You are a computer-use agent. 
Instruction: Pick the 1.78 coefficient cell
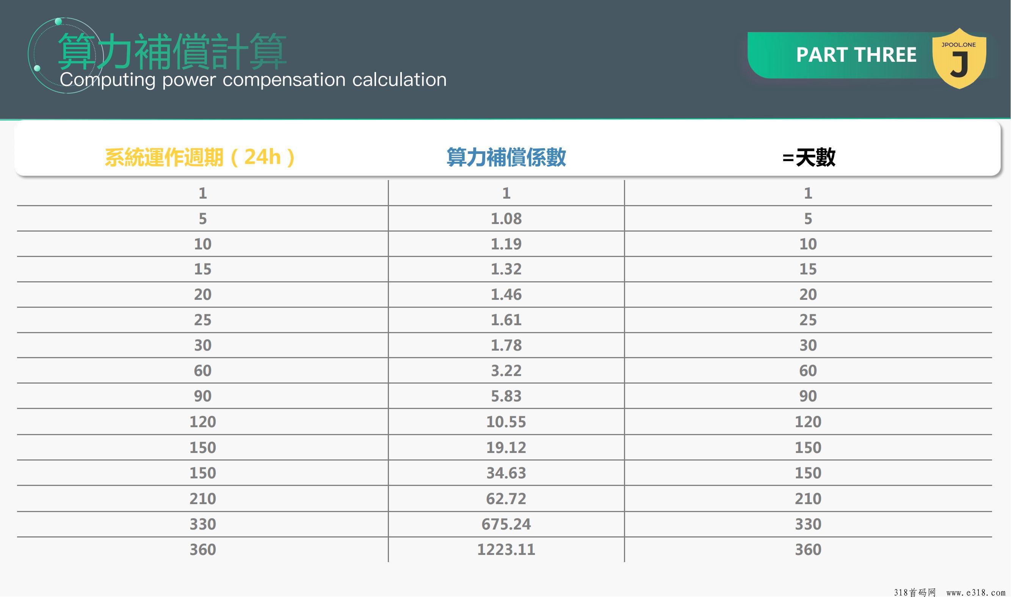[506, 345]
